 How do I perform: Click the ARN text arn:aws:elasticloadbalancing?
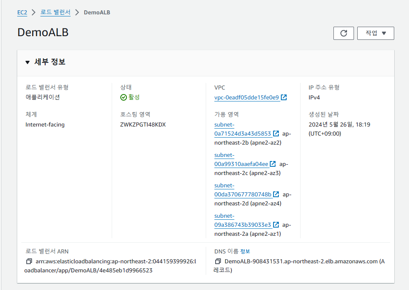pyautogui.click(x=110, y=266)
